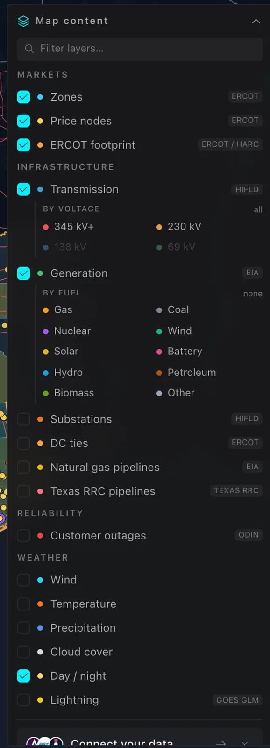Toggle the Biomass fuel filter
270x748 pixels.
click(68, 393)
